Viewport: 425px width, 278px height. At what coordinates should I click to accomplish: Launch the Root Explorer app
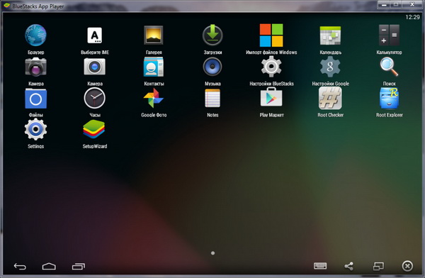tap(389, 98)
